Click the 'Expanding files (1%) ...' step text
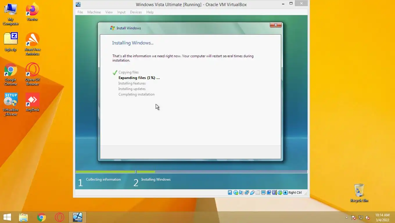Screen dimensions: 395x223 click(x=139, y=78)
